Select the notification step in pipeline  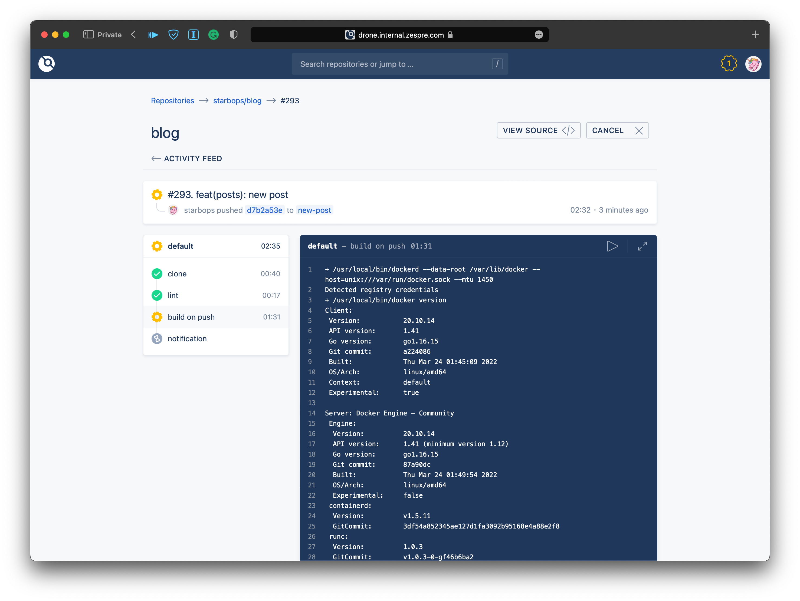click(x=187, y=338)
